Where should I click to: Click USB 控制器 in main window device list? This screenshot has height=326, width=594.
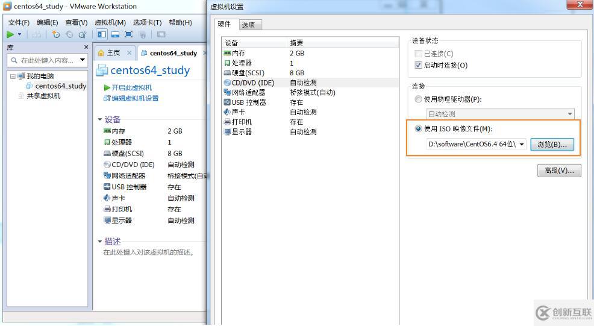coord(129,187)
